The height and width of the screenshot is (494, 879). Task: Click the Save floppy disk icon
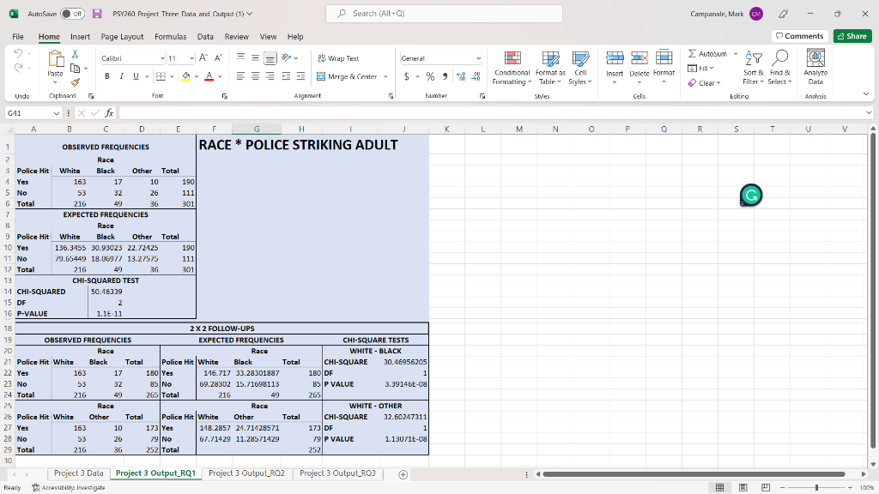click(97, 14)
